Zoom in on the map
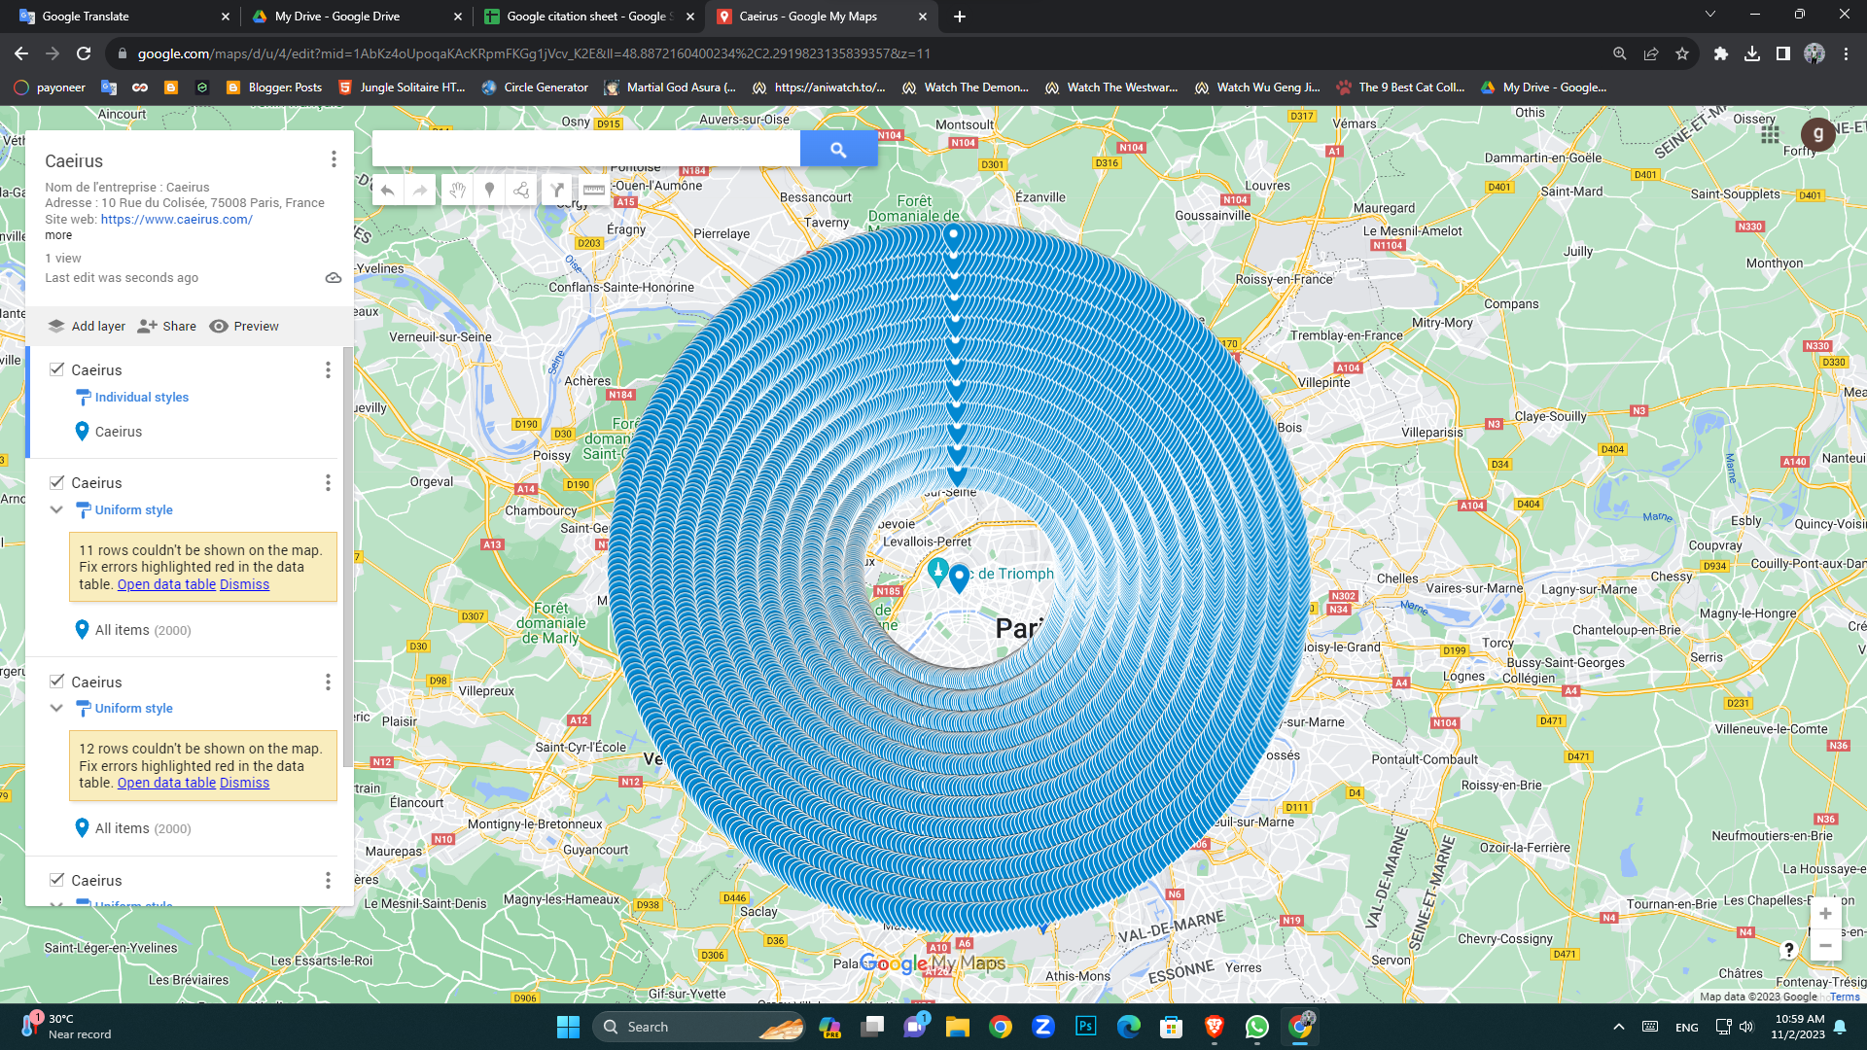Viewport: 1867px width, 1050px height. 1824,913
